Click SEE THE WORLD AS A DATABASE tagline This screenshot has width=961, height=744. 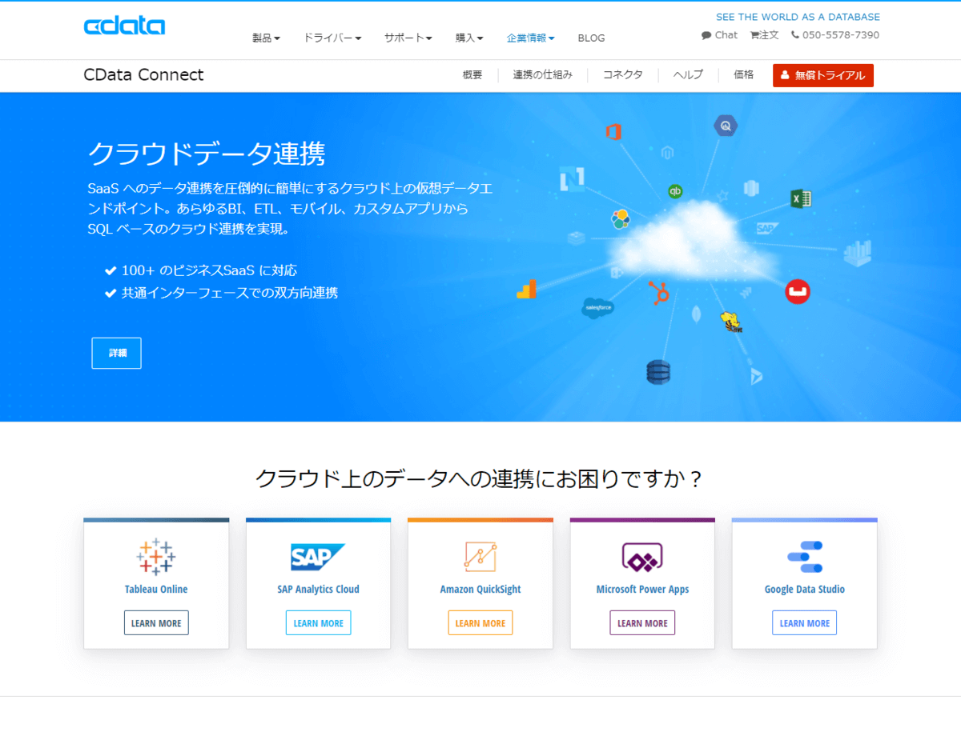pos(798,17)
